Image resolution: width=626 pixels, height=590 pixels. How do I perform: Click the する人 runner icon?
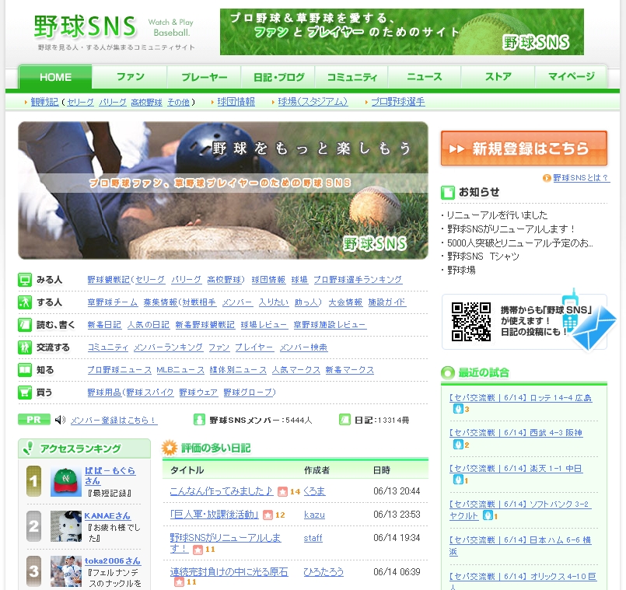tap(24, 302)
